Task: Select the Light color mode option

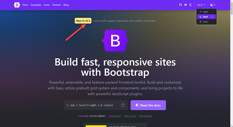Action: [x=206, y=12]
